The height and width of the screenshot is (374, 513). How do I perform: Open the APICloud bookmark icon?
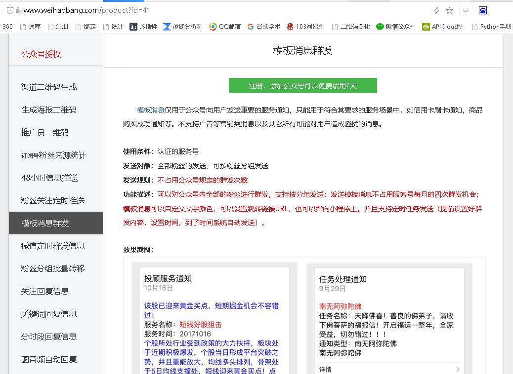tap(426, 27)
